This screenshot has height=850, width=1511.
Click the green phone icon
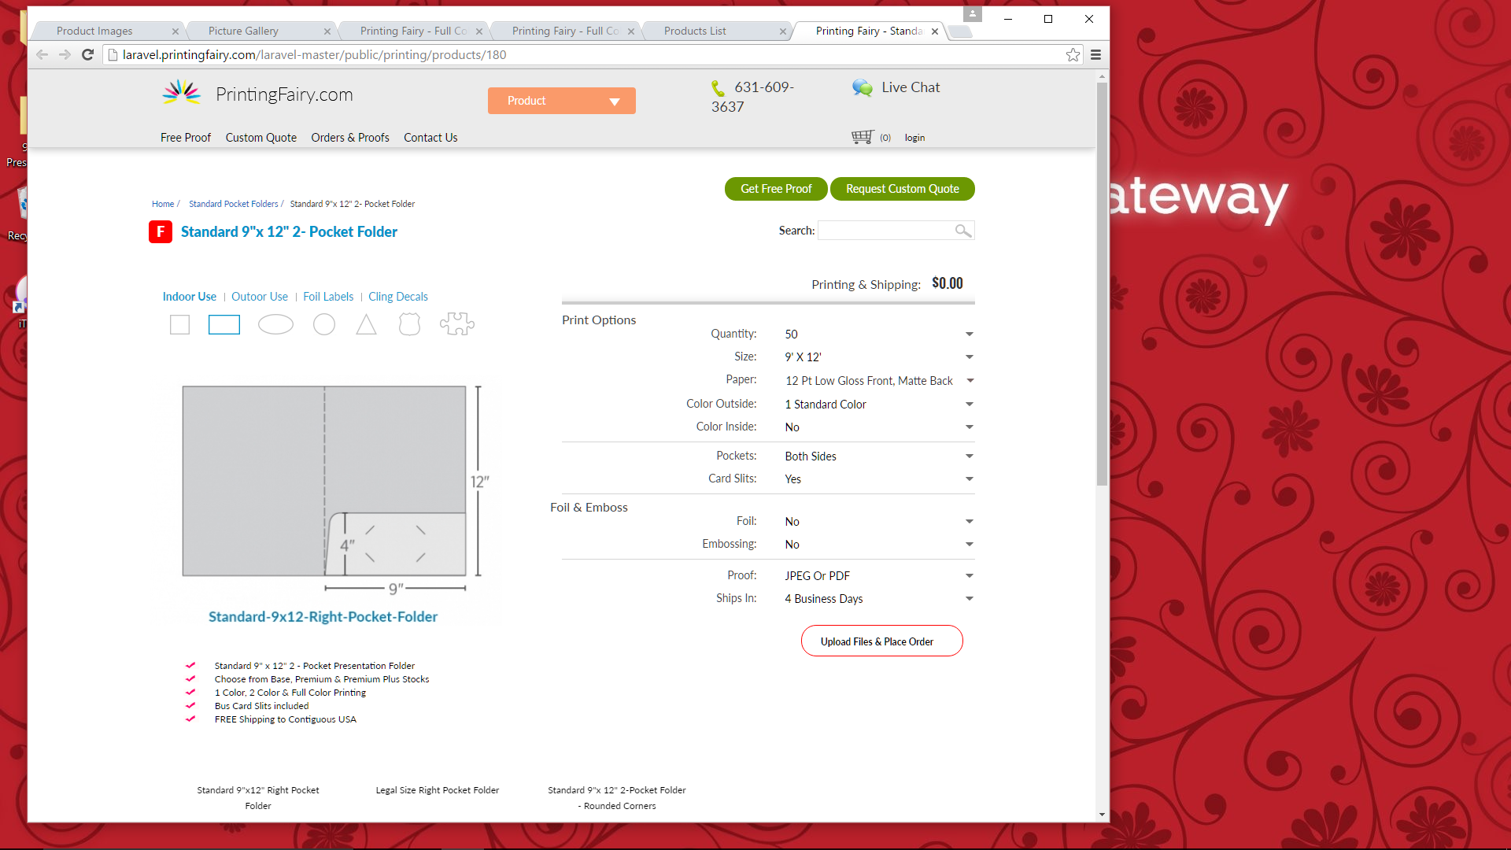click(x=718, y=88)
